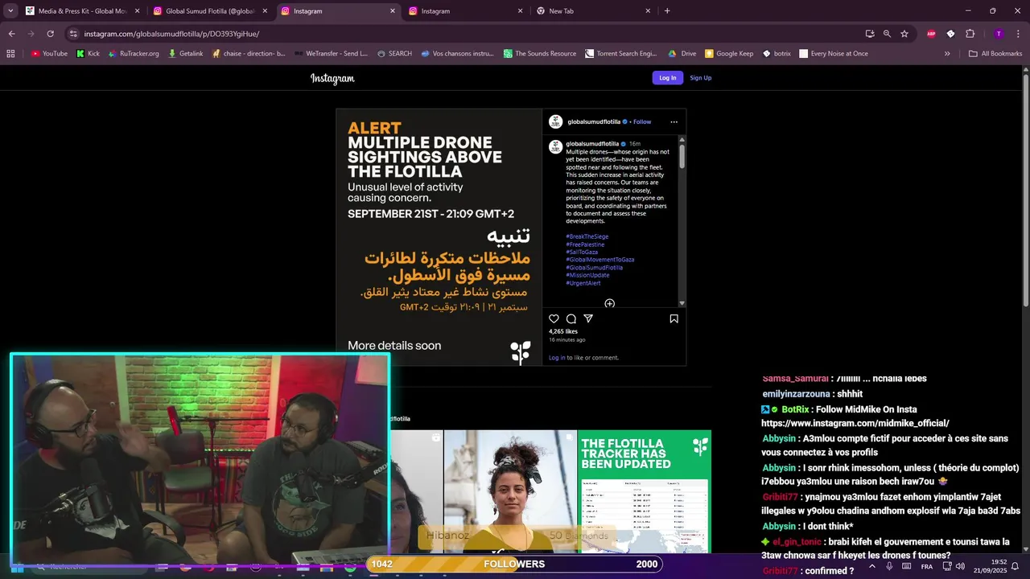
Task: Click the Log In button
Action: (x=668, y=78)
